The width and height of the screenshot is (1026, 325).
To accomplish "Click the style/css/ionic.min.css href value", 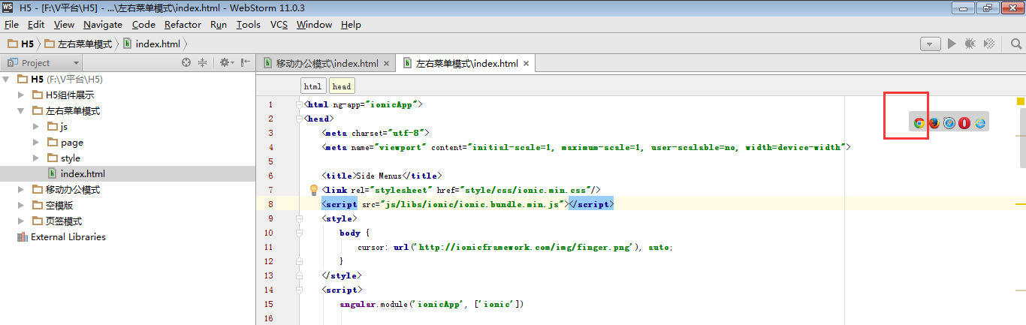I will click(525, 190).
